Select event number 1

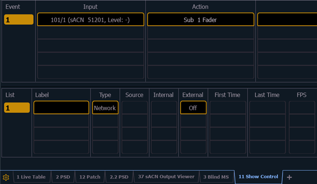coord(19,20)
